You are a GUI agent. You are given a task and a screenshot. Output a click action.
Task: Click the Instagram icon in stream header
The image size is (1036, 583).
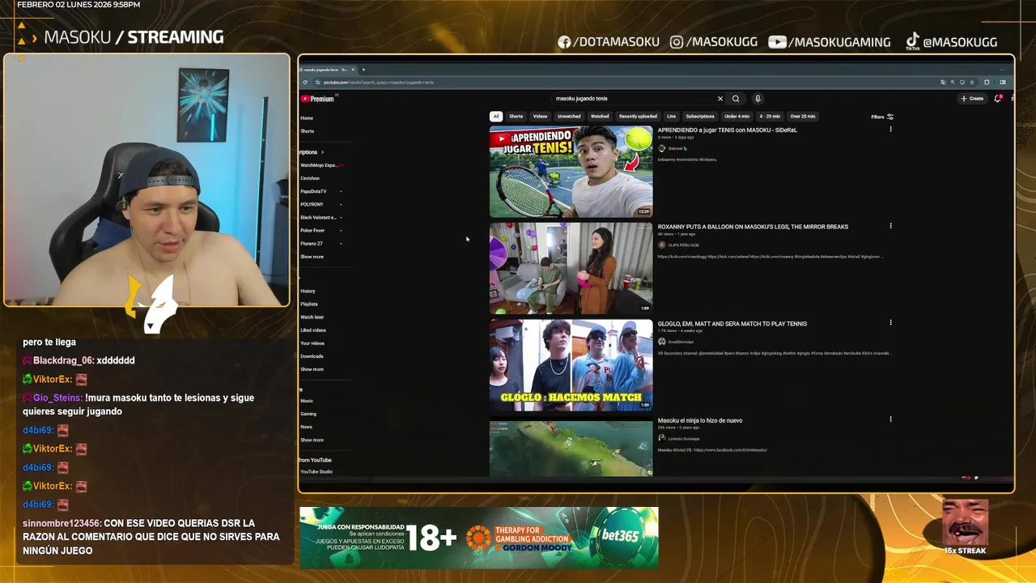[677, 42]
